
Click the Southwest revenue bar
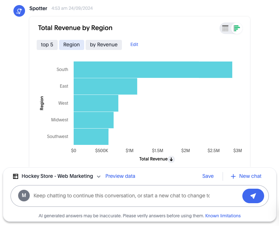click(x=91, y=137)
